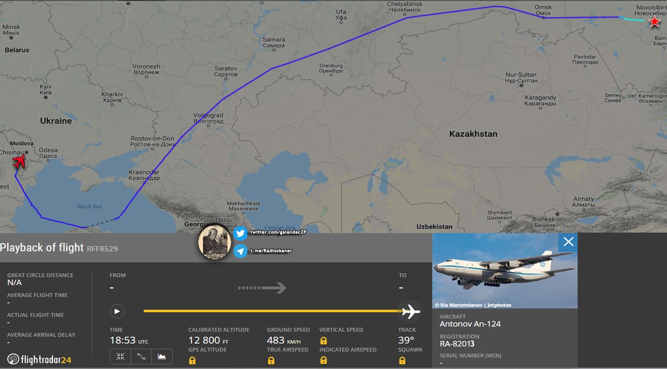Click the flightradar24 logo

tap(40, 360)
